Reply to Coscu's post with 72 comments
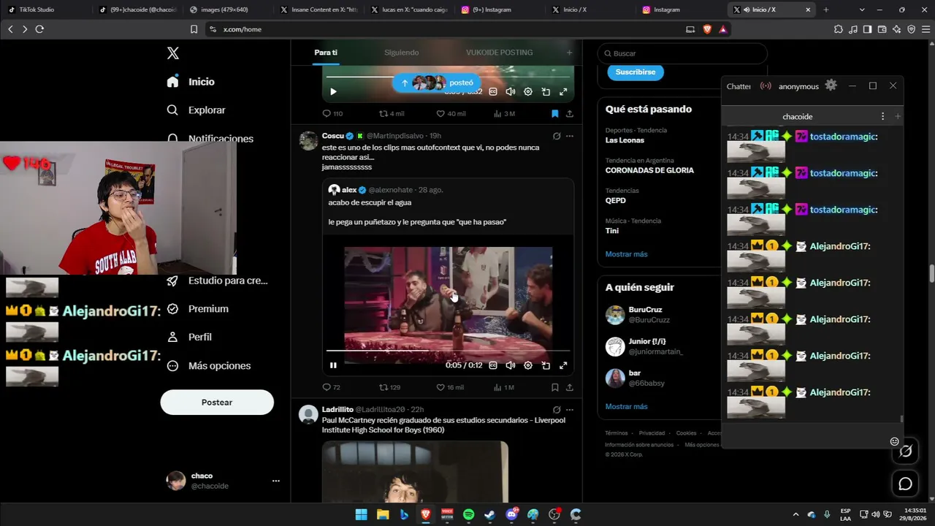The width and height of the screenshot is (935, 526). (x=332, y=387)
